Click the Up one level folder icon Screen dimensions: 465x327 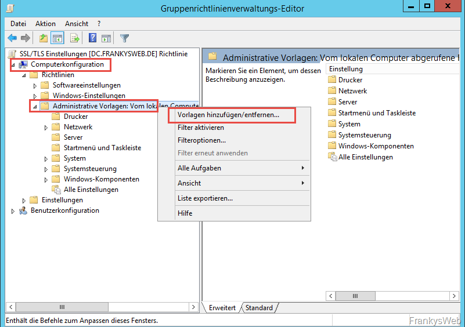[x=43, y=38]
